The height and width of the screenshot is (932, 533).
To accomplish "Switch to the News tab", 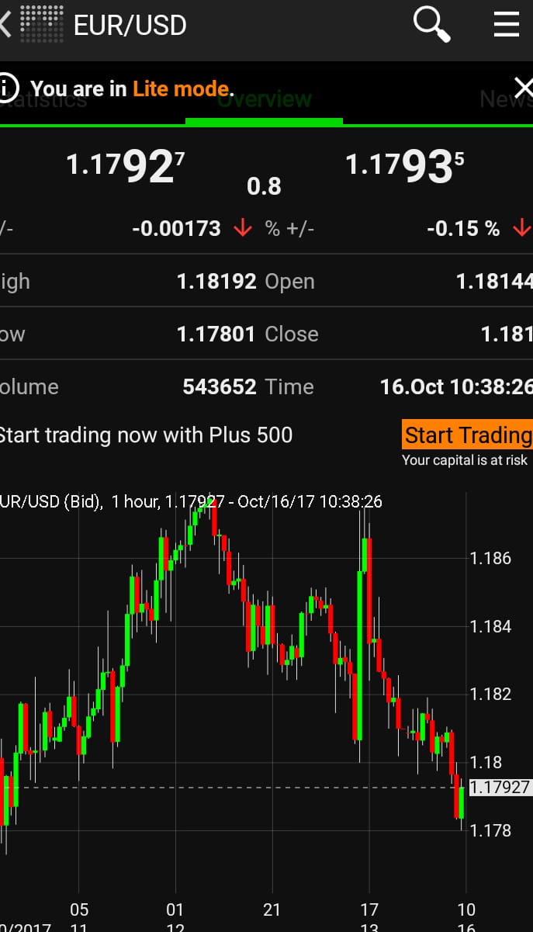I will [506, 99].
